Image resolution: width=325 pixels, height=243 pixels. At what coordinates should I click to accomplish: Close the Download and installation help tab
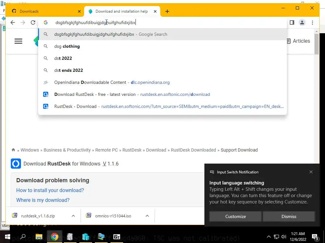[x=155, y=11]
